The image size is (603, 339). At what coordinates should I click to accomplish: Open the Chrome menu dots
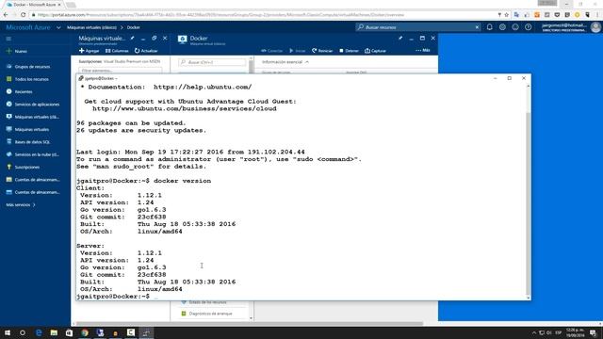(x=597, y=15)
